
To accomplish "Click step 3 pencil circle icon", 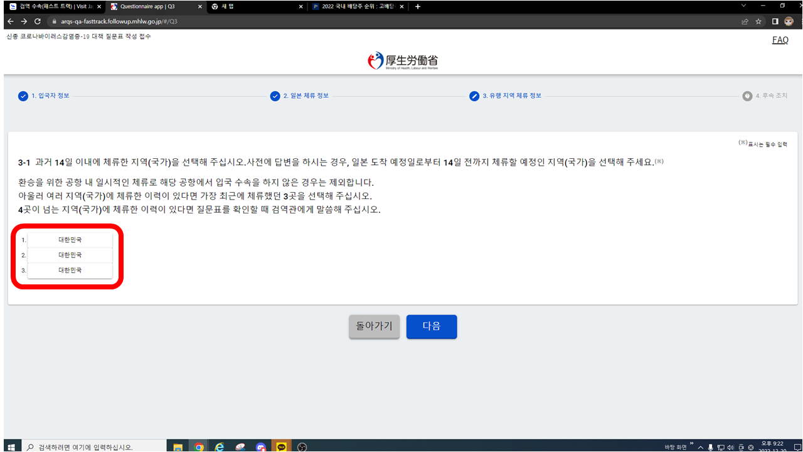I will (474, 96).
